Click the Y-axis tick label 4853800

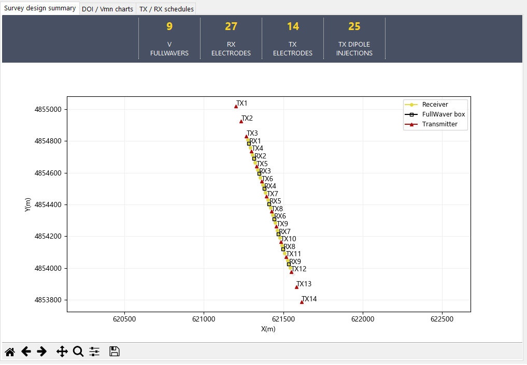[48, 300]
